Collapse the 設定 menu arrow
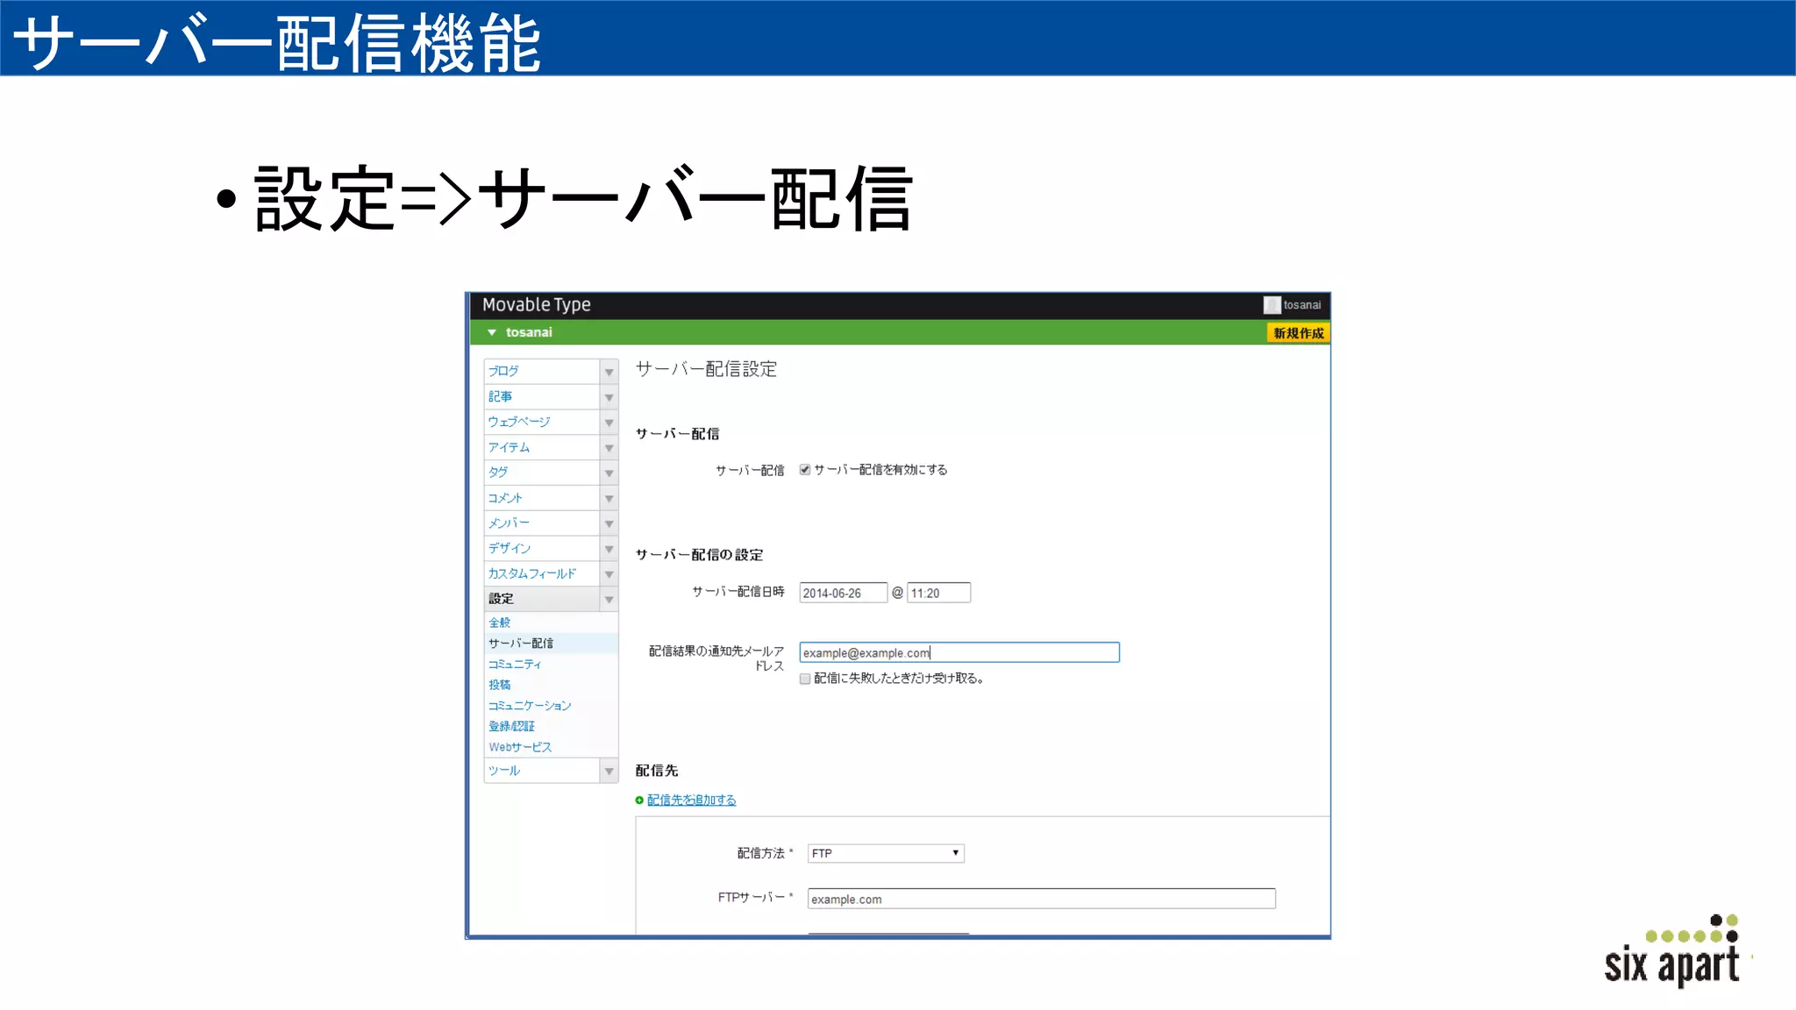The image size is (1796, 1010). tap(609, 600)
